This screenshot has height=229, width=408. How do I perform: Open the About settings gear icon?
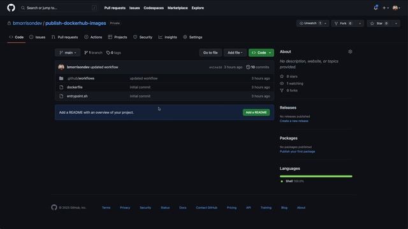pos(350,52)
